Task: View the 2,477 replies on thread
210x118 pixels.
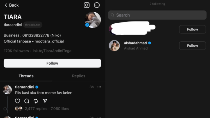Action: [x=36, y=109]
